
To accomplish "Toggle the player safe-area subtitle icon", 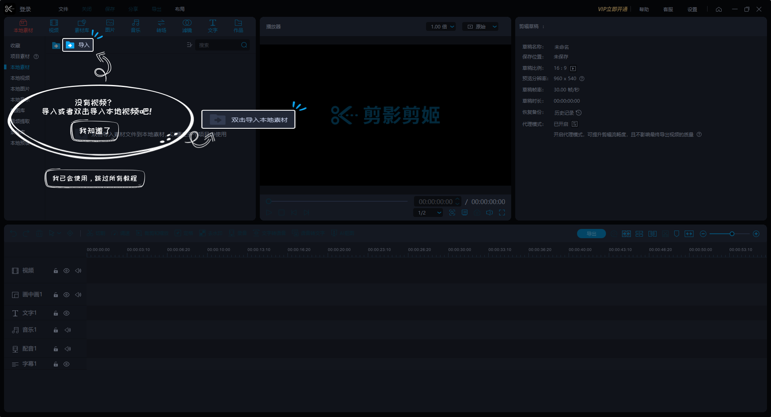I will click(465, 213).
